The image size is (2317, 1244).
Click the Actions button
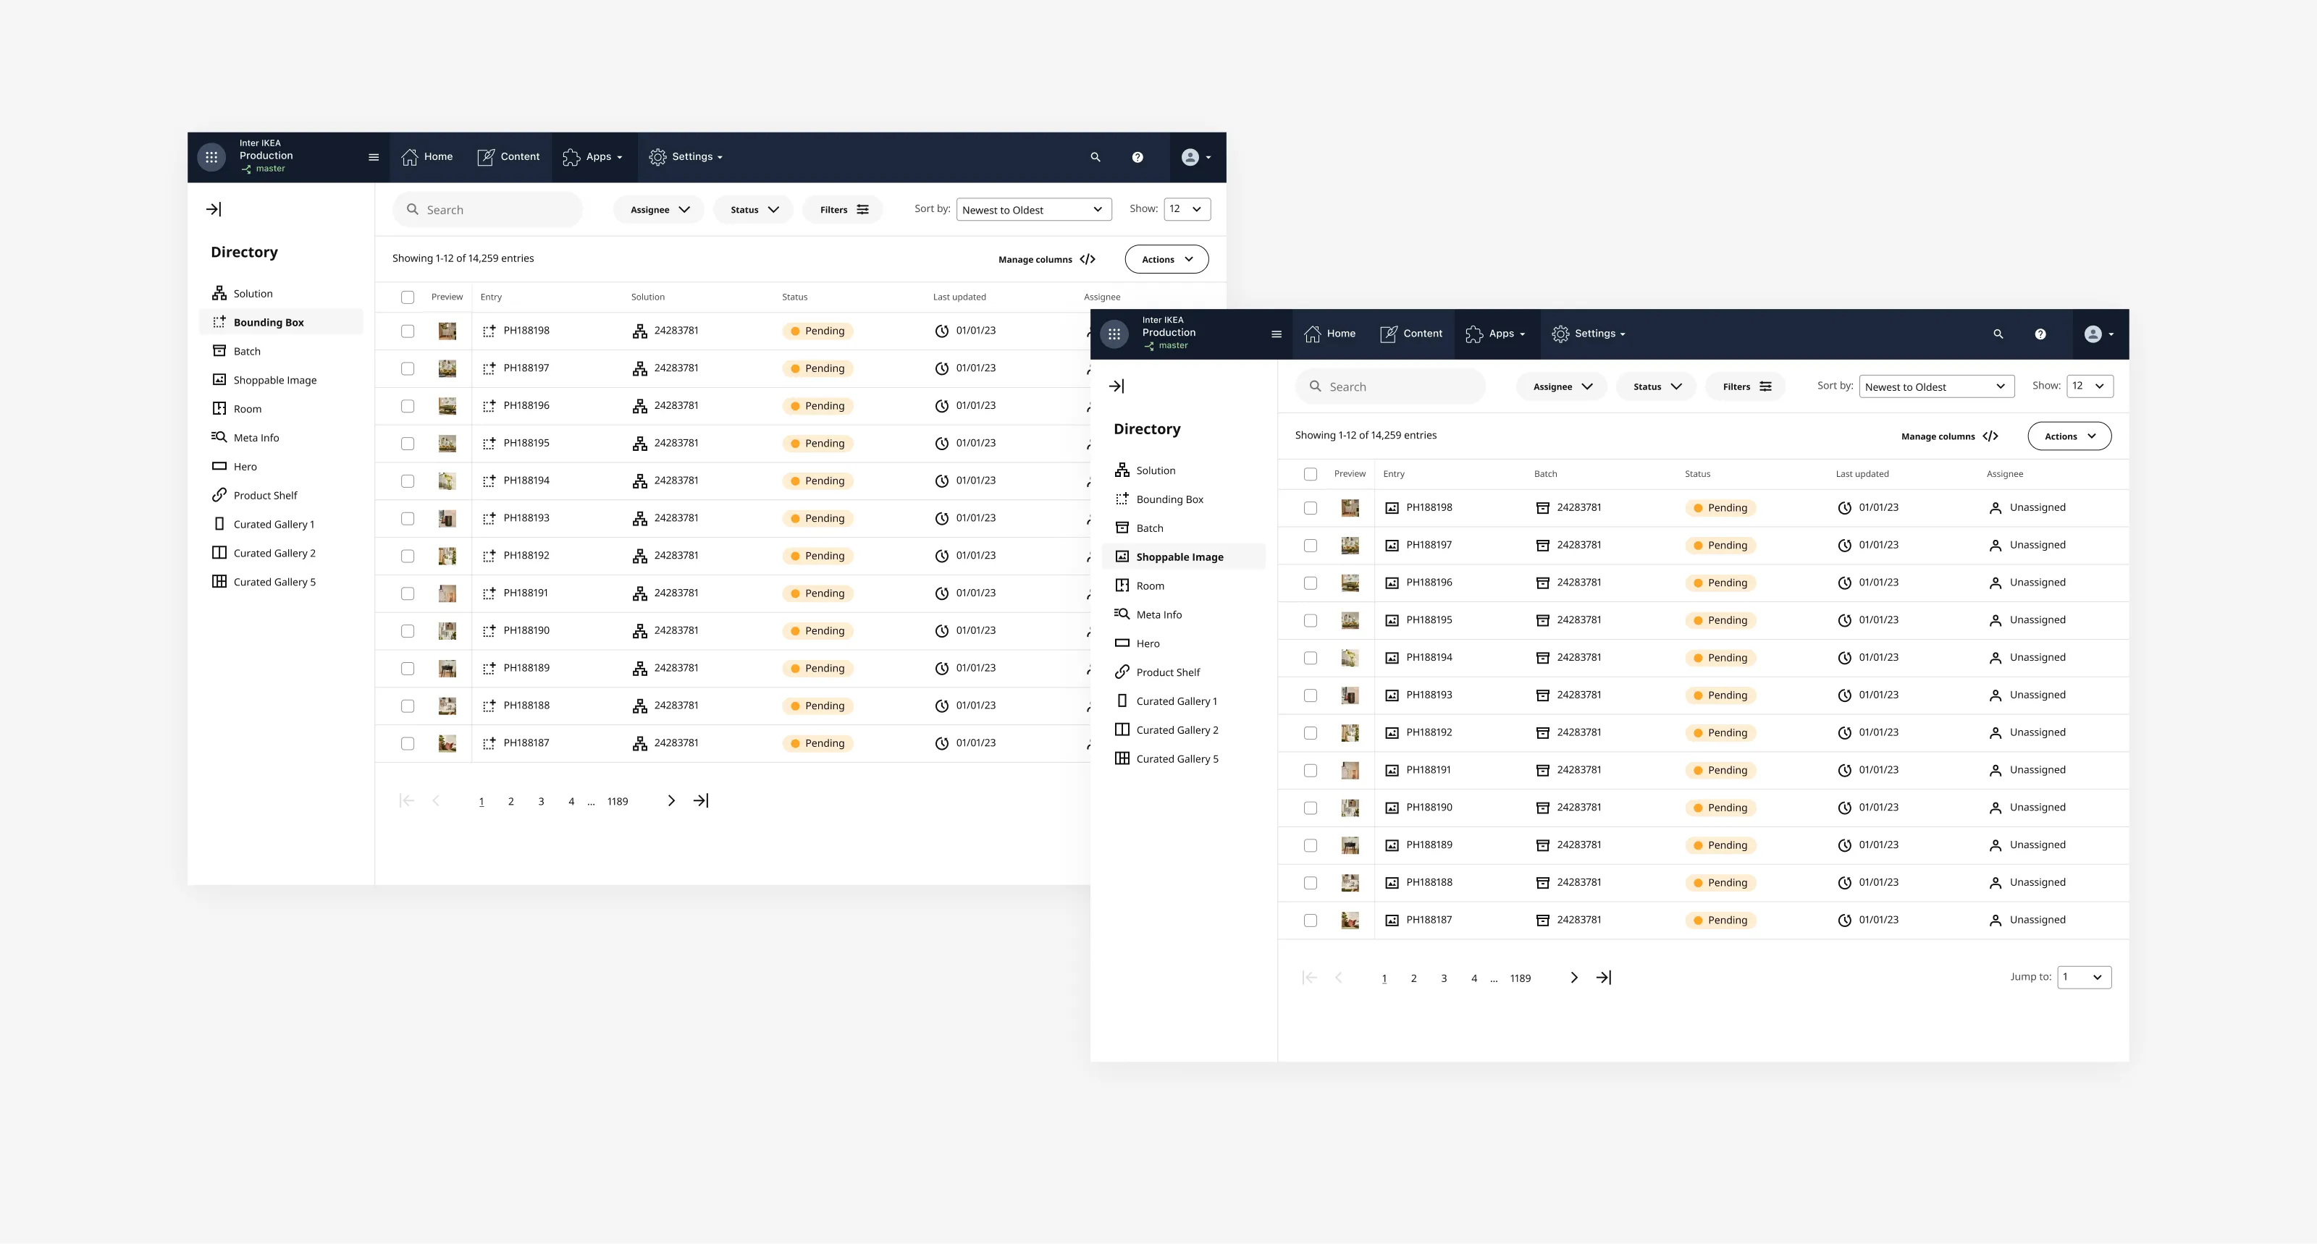click(2069, 436)
